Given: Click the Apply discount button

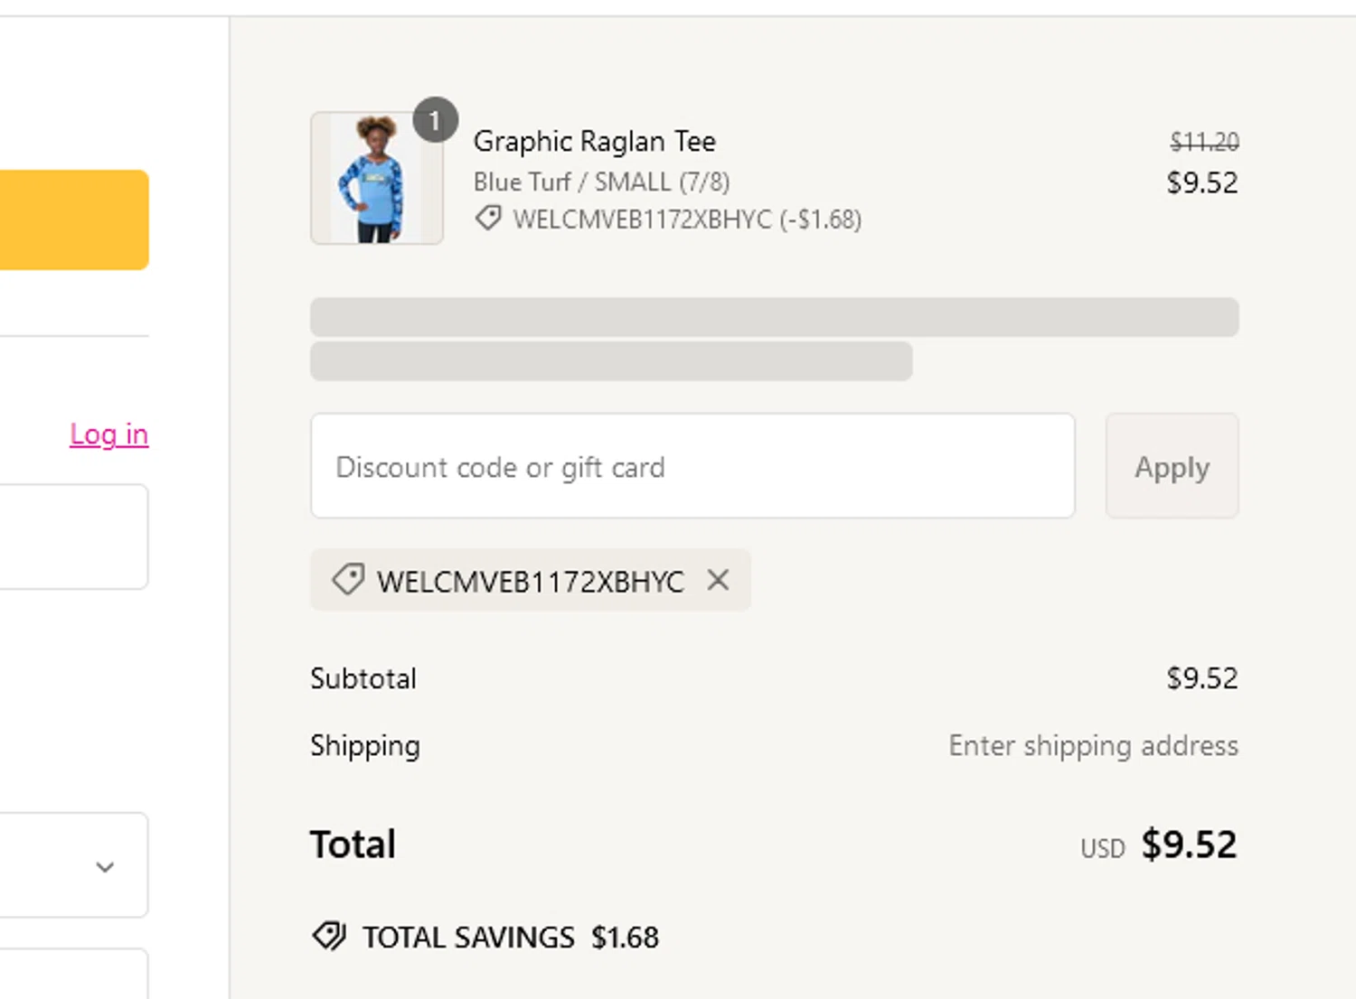Looking at the screenshot, I should coord(1172,466).
